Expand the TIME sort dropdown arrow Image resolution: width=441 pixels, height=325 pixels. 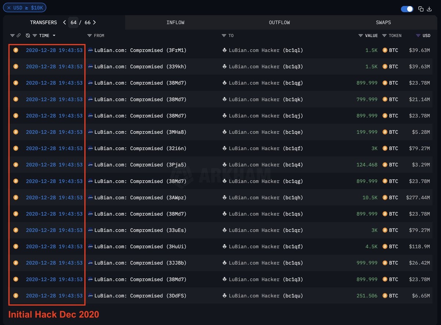tap(54, 36)
